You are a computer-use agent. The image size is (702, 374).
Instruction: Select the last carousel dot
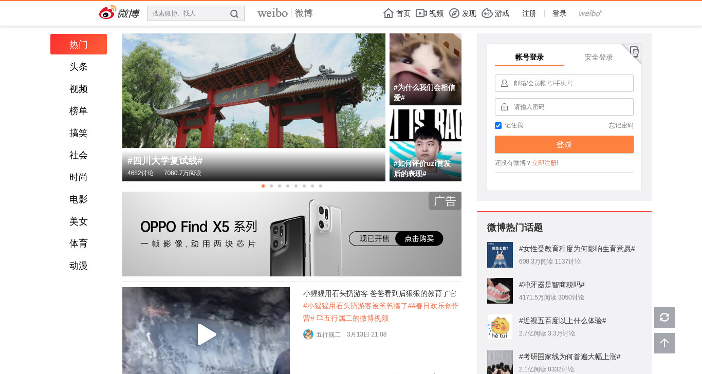321,186
